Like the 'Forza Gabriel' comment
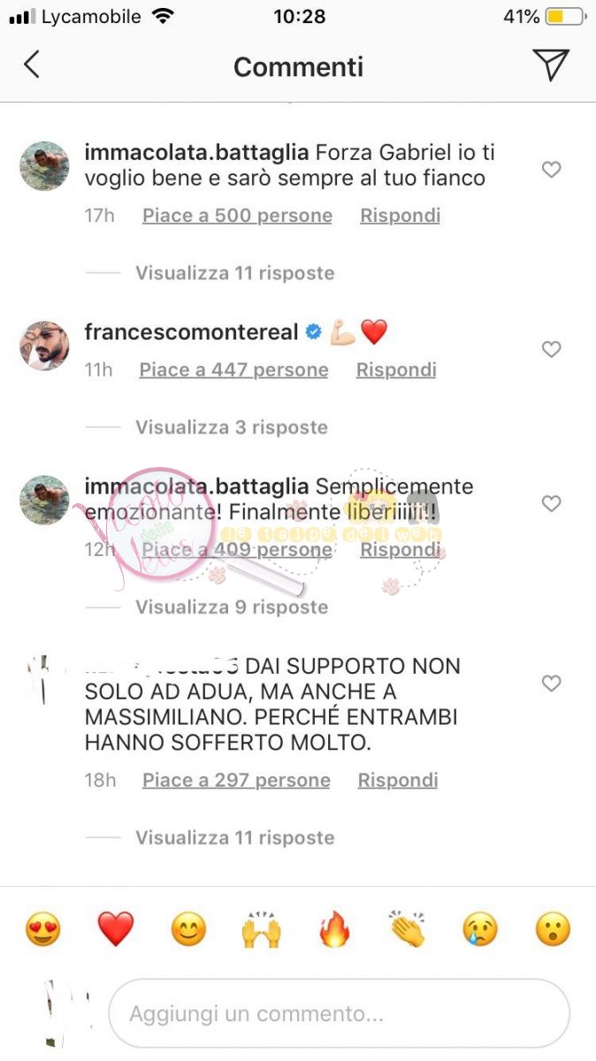Viewport: 596px width, 1061px height. 551,169
